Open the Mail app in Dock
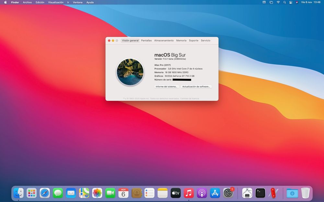Image resolution: width=324 pixels, height=202 pixels. [71, 193]
